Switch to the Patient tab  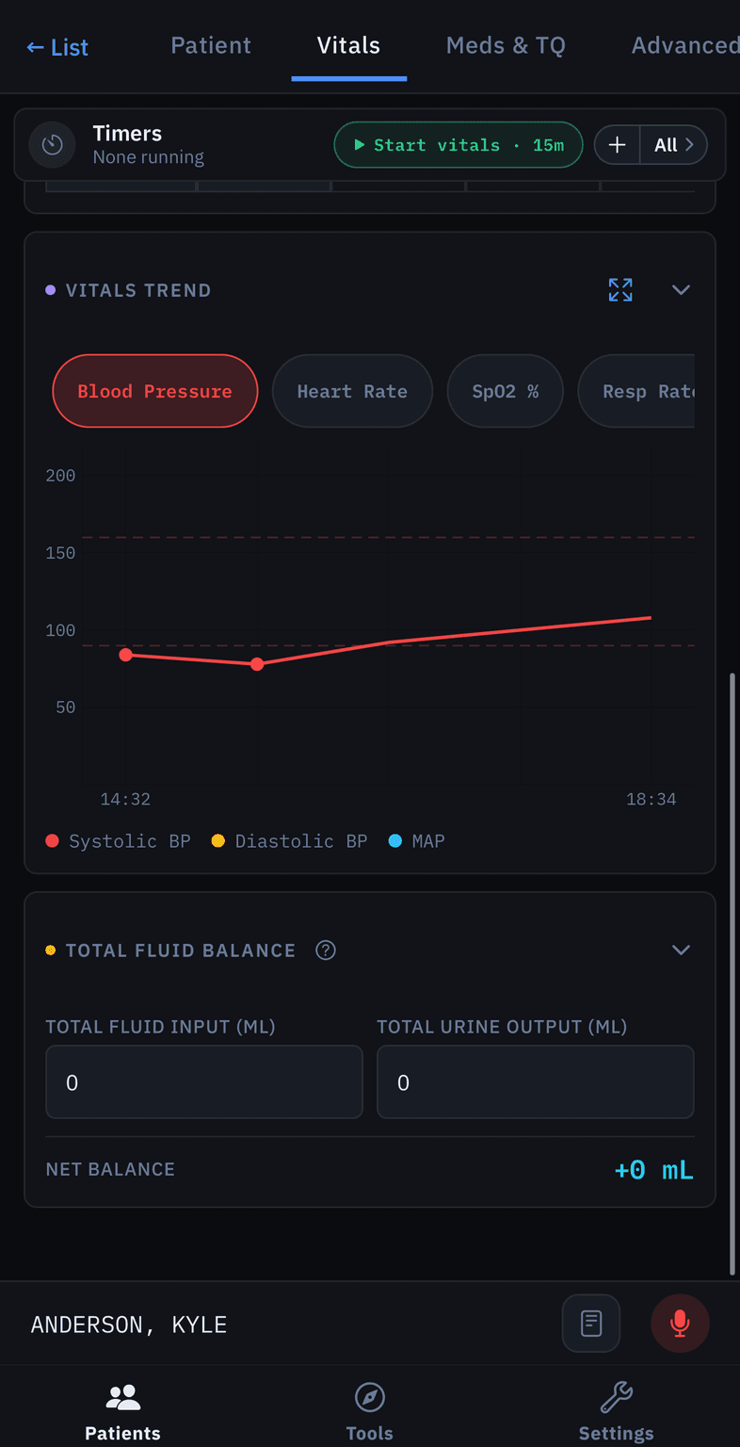pyautogui.click(x=211, y=45)
